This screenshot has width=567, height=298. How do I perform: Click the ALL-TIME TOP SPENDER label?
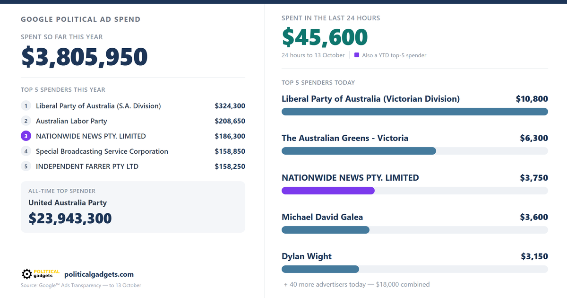click(x=62, y=191)
